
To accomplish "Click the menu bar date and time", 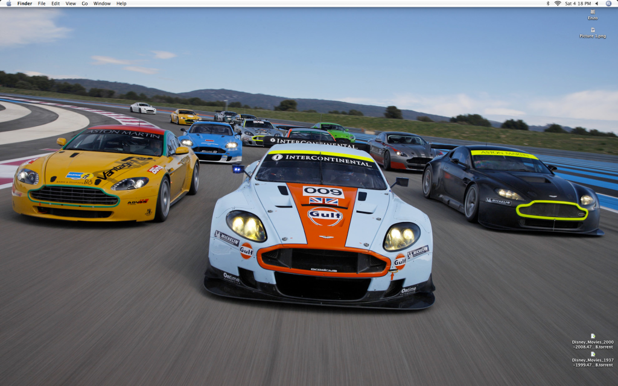I will [578, 4].
